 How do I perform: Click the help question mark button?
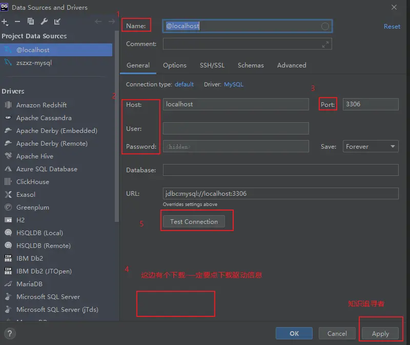point(10,333)
